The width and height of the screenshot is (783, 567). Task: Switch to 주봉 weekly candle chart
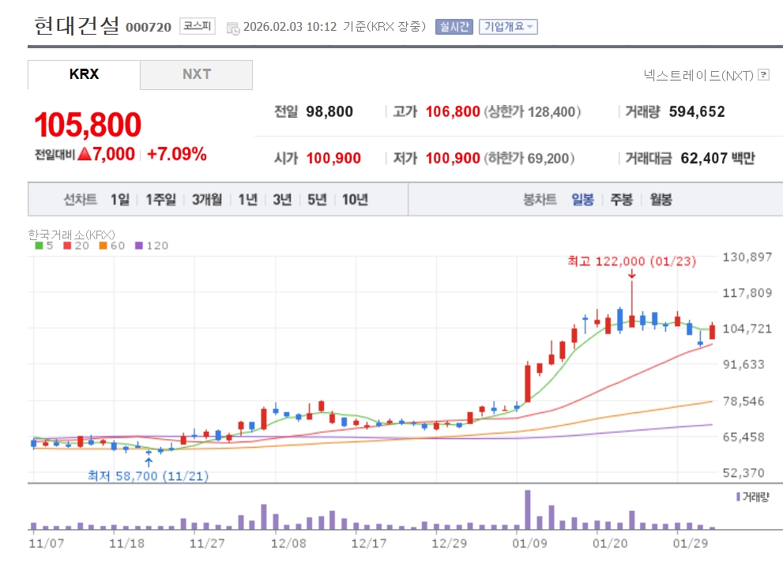(621, 200)
